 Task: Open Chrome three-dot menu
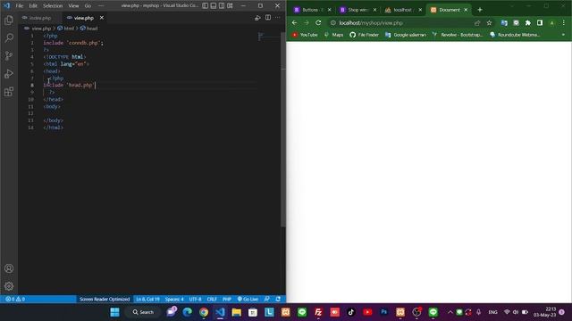(564, 23)
